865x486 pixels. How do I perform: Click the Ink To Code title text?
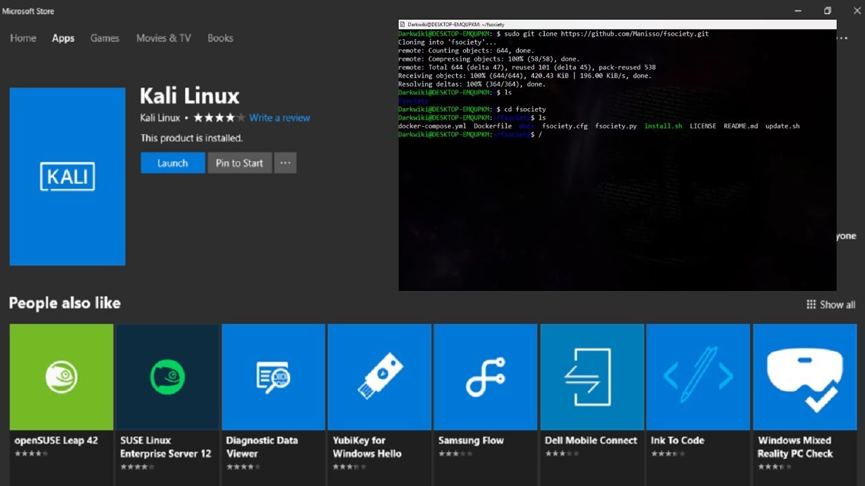(678, 440)
